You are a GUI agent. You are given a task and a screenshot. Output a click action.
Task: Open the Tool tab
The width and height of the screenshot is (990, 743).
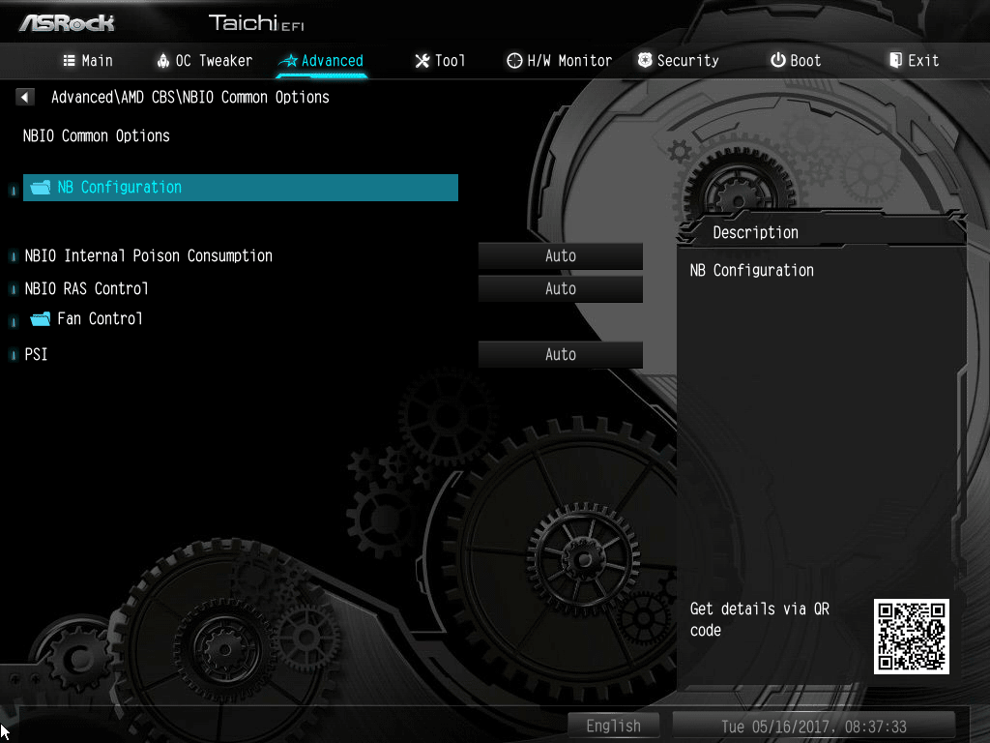point(440,61)
